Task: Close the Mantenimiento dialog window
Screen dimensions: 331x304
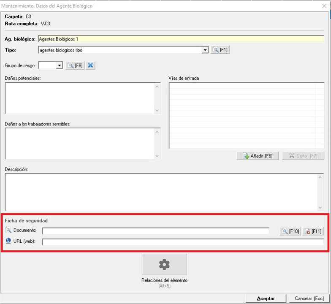Action: [324, 6]
